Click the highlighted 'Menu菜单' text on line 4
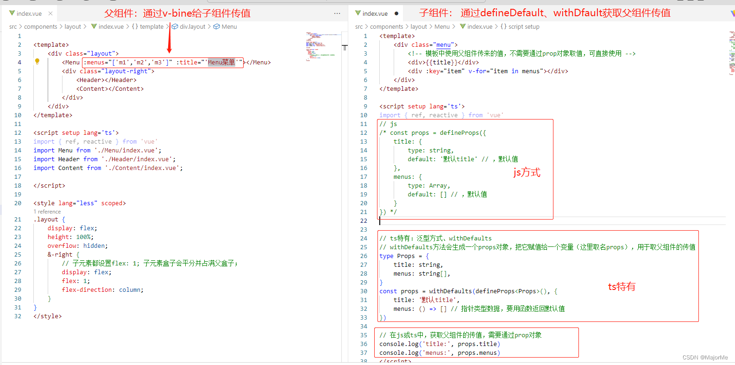Screen dimensions: 735x365 coord(221,63)
